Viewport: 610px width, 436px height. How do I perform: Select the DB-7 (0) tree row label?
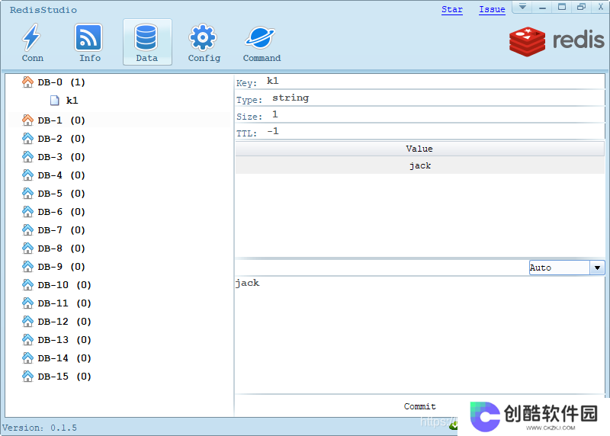(61, 230)
